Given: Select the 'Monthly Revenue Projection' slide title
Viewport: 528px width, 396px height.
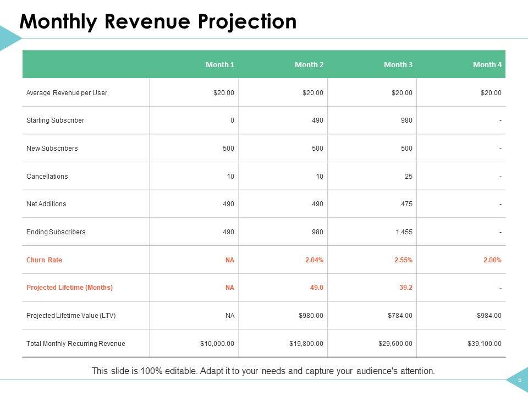Looking at the screenshot, I should click(158, 22).
